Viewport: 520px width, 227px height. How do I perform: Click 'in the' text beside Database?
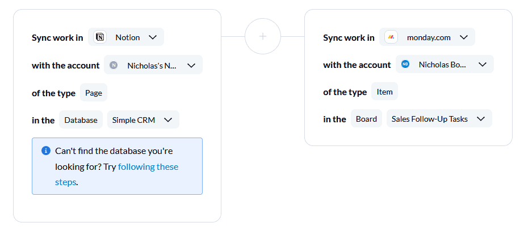pyautogui.click(x=43, y=120)
